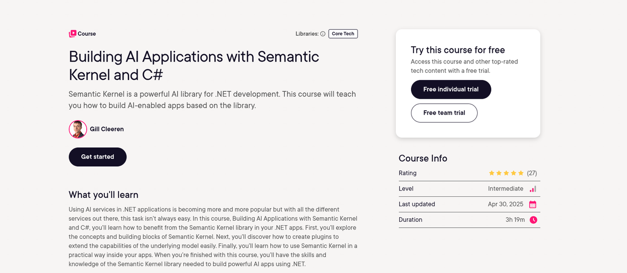
Task: Open Gill Cleeren author name link
Action: click(x=107, y=129)
